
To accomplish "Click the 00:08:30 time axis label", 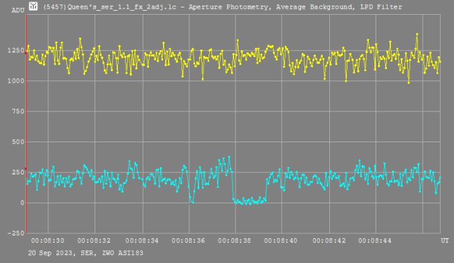I will pyautogui.click(x=48, y=241).
